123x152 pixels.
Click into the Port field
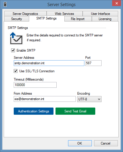coord(93,63)
